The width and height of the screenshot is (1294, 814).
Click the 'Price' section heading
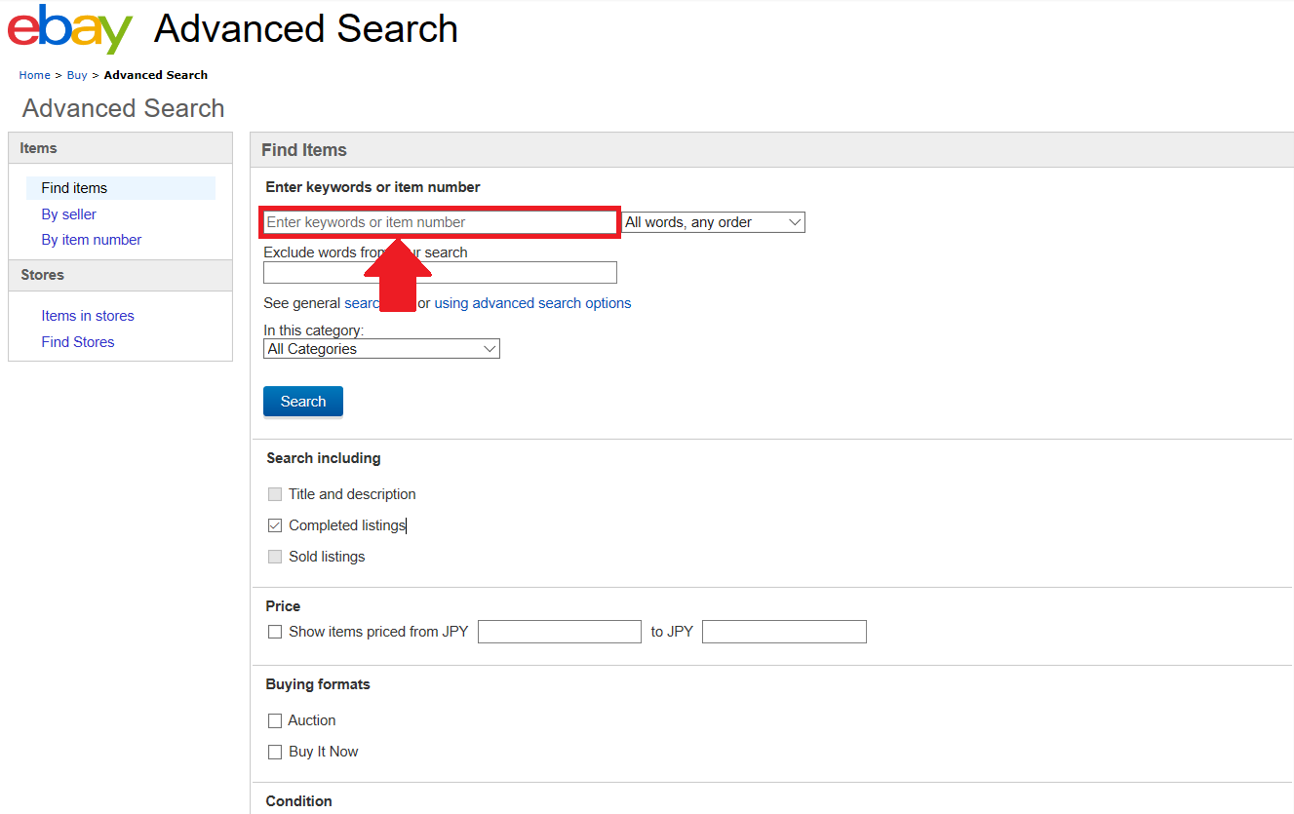283,606
